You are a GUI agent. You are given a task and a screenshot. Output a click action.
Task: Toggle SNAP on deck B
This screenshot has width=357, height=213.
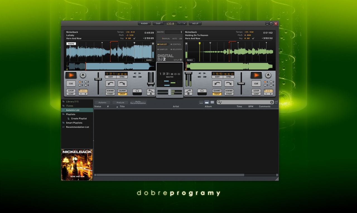click(x=217, y=94)
